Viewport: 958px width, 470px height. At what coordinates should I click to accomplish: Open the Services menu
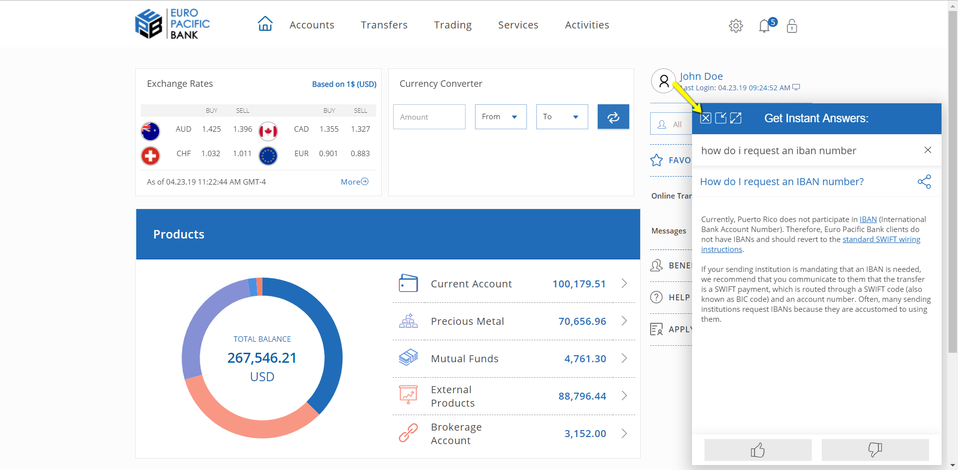point(518,25)
